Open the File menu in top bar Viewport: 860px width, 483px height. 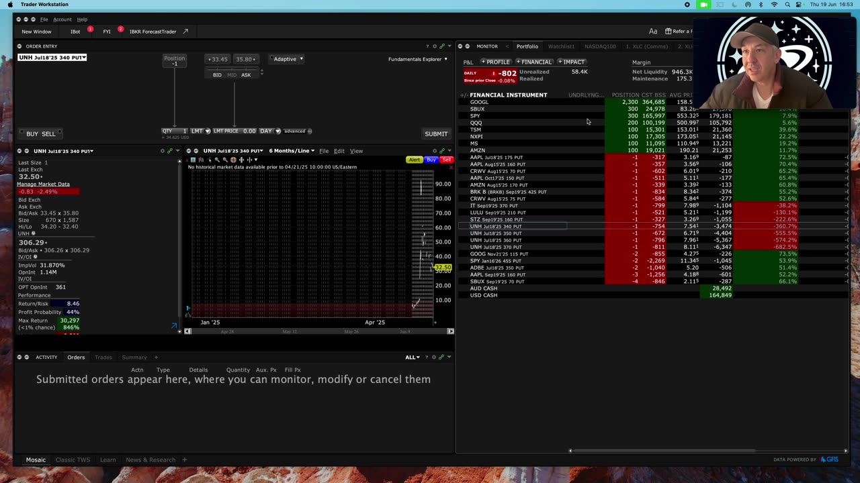(44, 19)
